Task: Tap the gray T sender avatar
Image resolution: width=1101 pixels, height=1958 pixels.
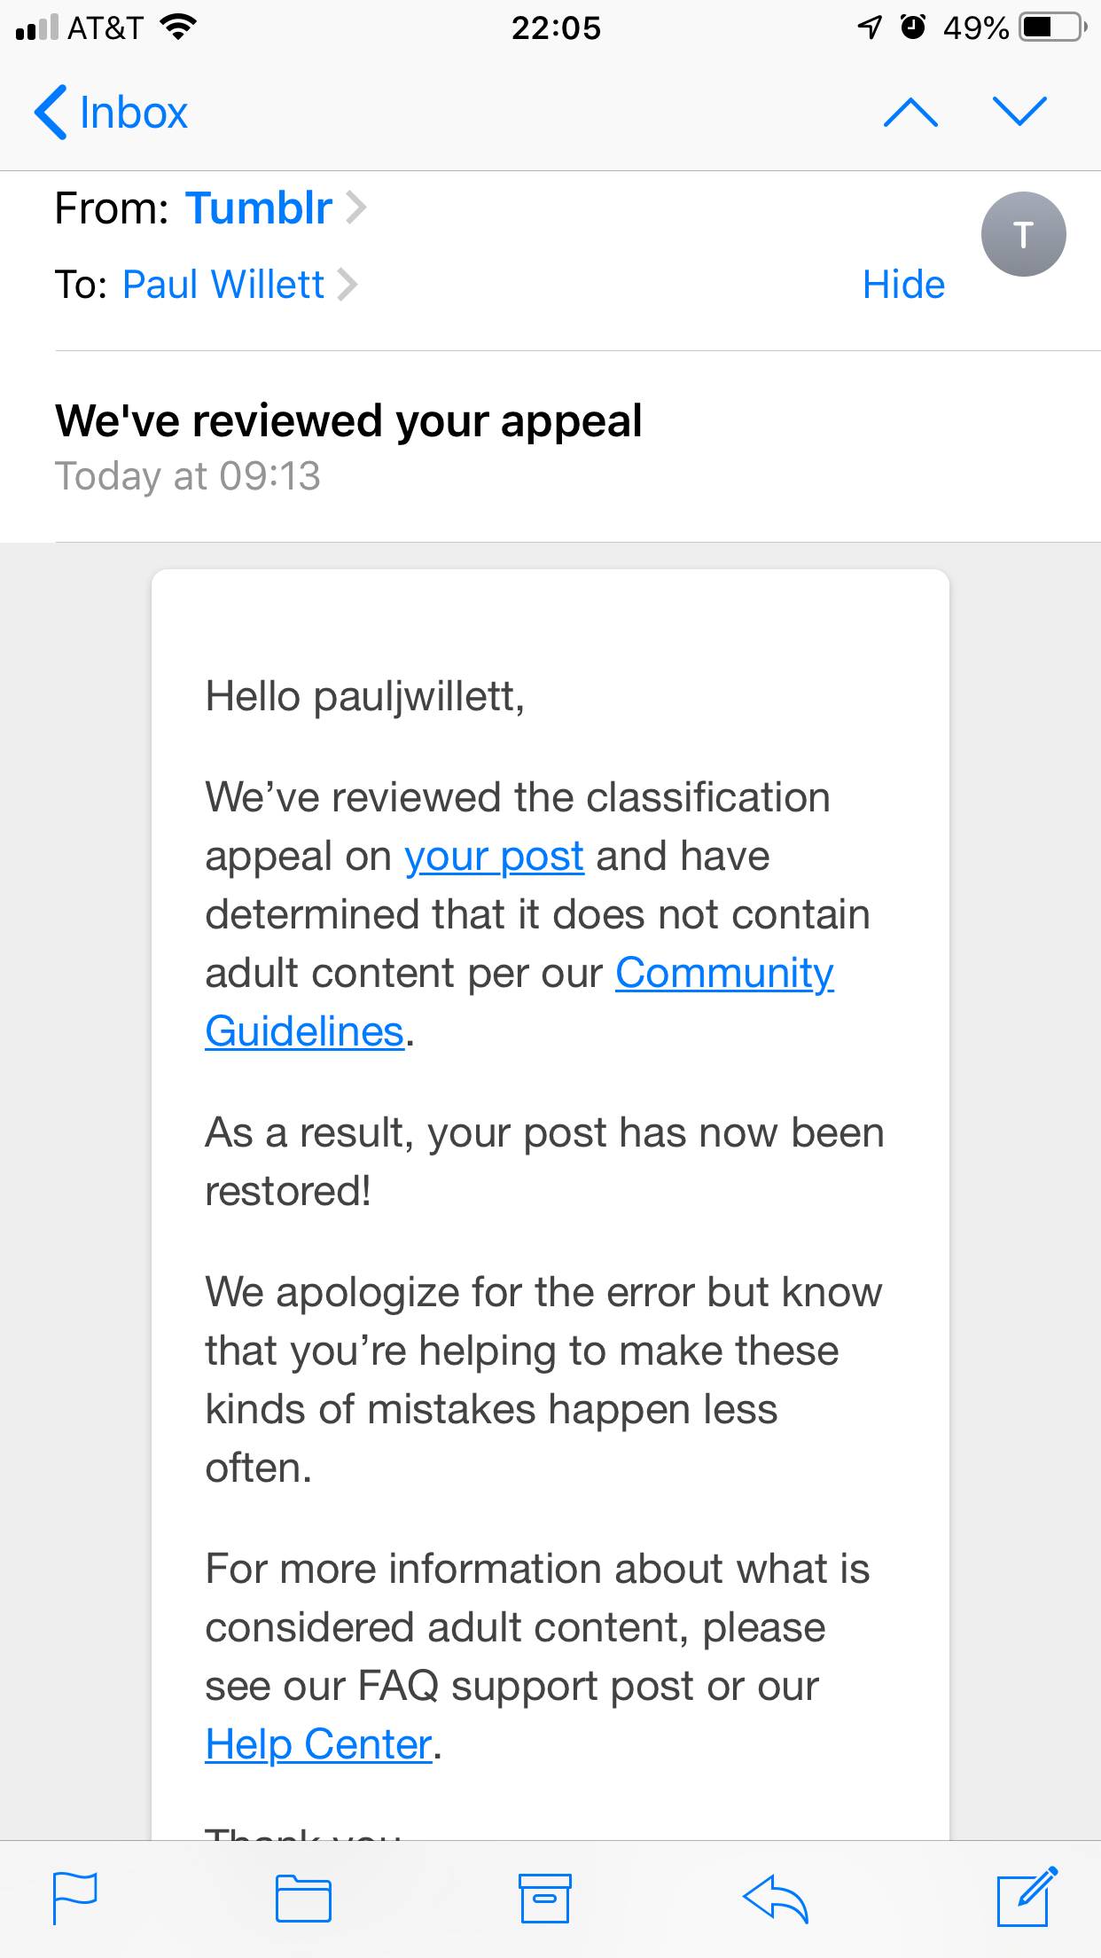Action: coord(1023,234)
